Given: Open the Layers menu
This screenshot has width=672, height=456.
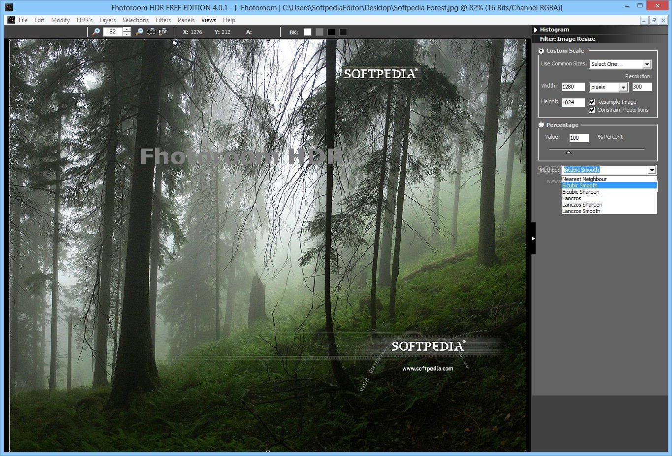Looking at the screenshot, I should (107, 20).
